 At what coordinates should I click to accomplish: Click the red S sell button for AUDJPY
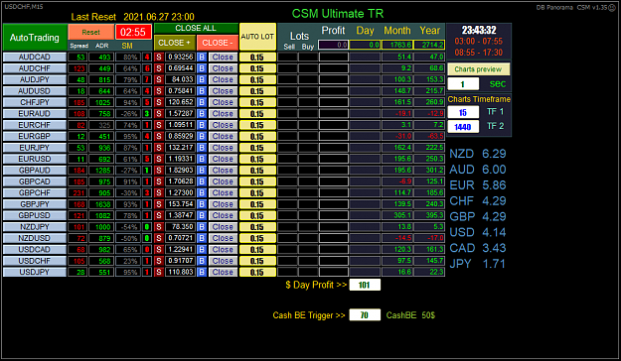pos(159,79)
